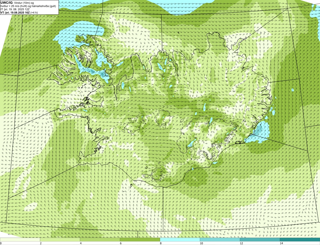The width and height of the screenshot is (320, 245).
Task: Click the legend tick label '14'
Action: 281,243
